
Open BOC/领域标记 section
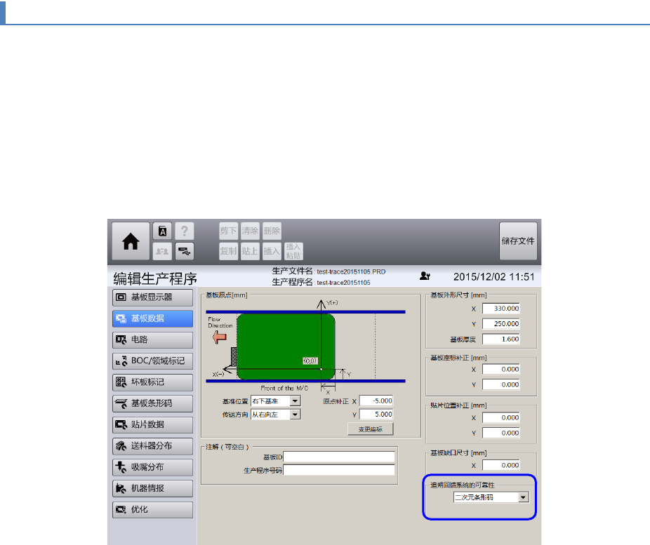pyautogui.click(x=152, y=361)
